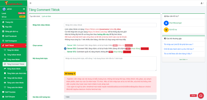Click the heart icon for Tăng tim tiktok
Image resolution: width=207 pixels, height=100 pixels.
click(x=5, y=50)
